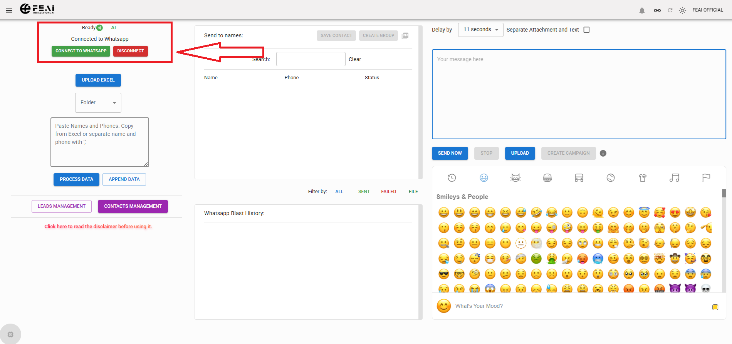Click the link chain icon in header
The height and width of the screenshot is (344, 732).
click(x=657, y=10)
